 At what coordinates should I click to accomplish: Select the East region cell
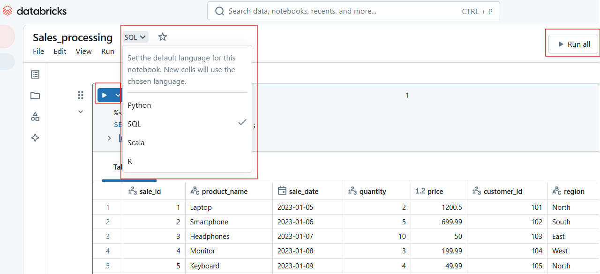573,237
